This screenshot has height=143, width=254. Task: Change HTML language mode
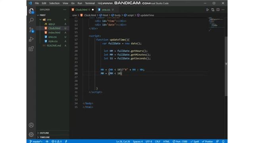tap(166, 141)
